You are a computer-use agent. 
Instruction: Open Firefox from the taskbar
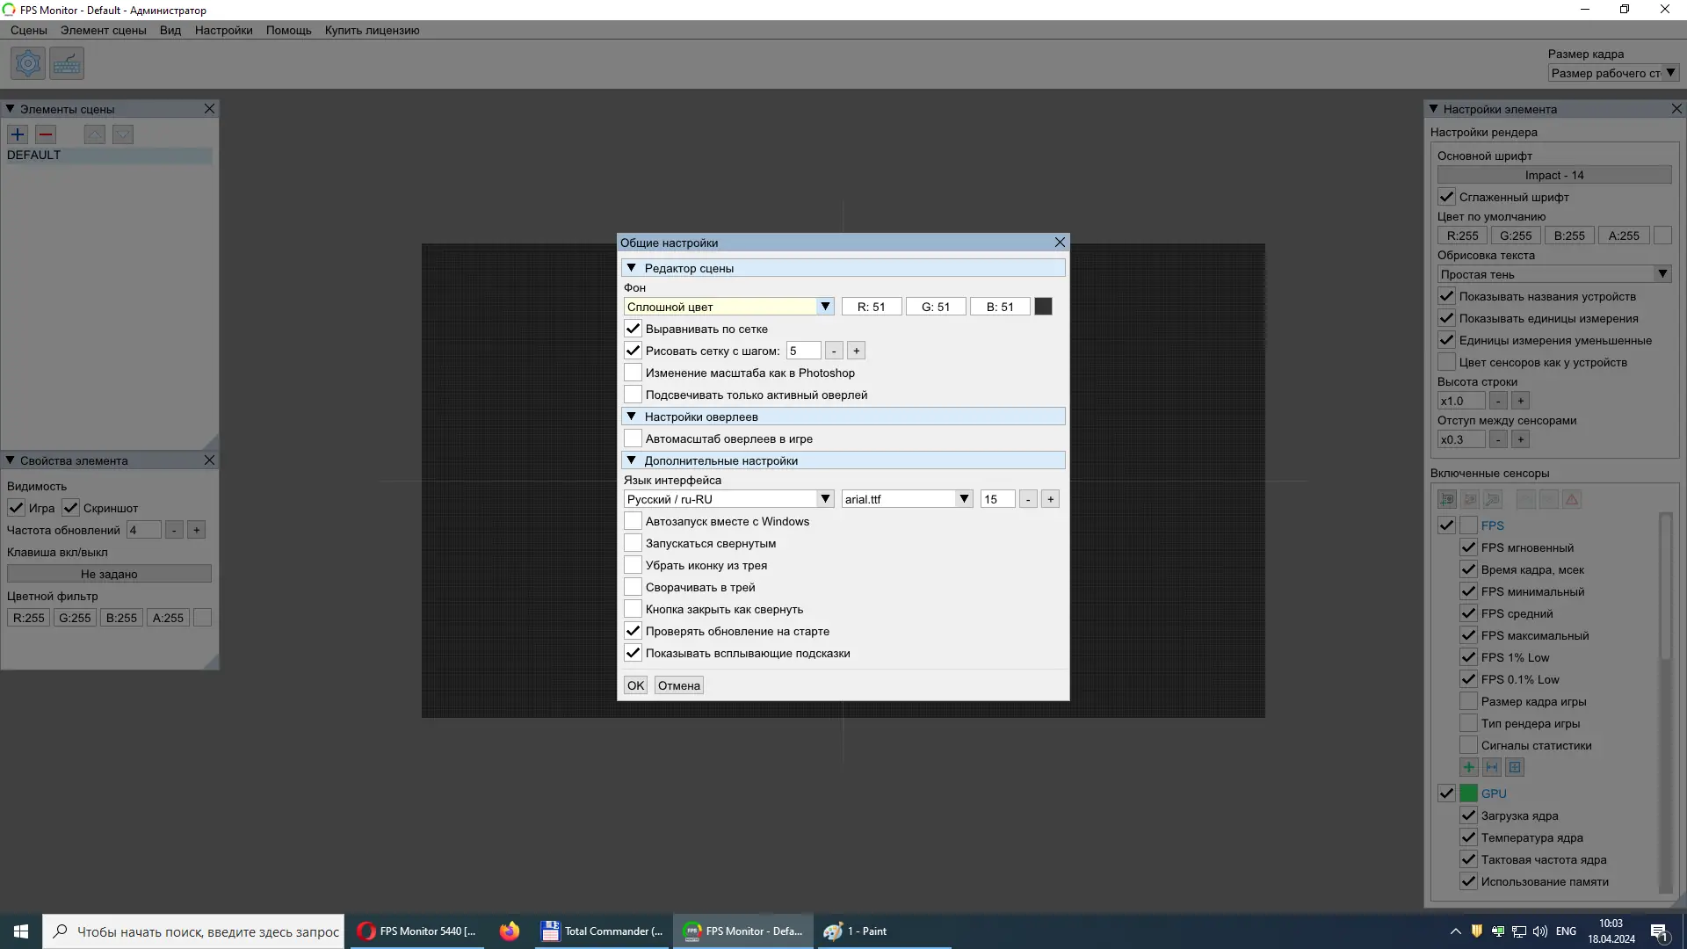tap(510, 931)
